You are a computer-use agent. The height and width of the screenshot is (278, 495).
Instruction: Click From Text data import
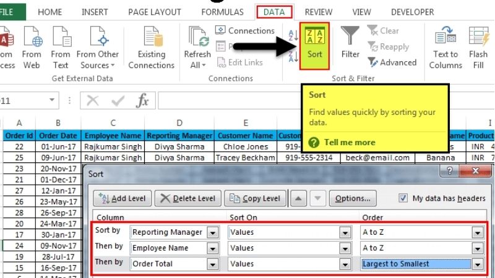tap(61, 48)
